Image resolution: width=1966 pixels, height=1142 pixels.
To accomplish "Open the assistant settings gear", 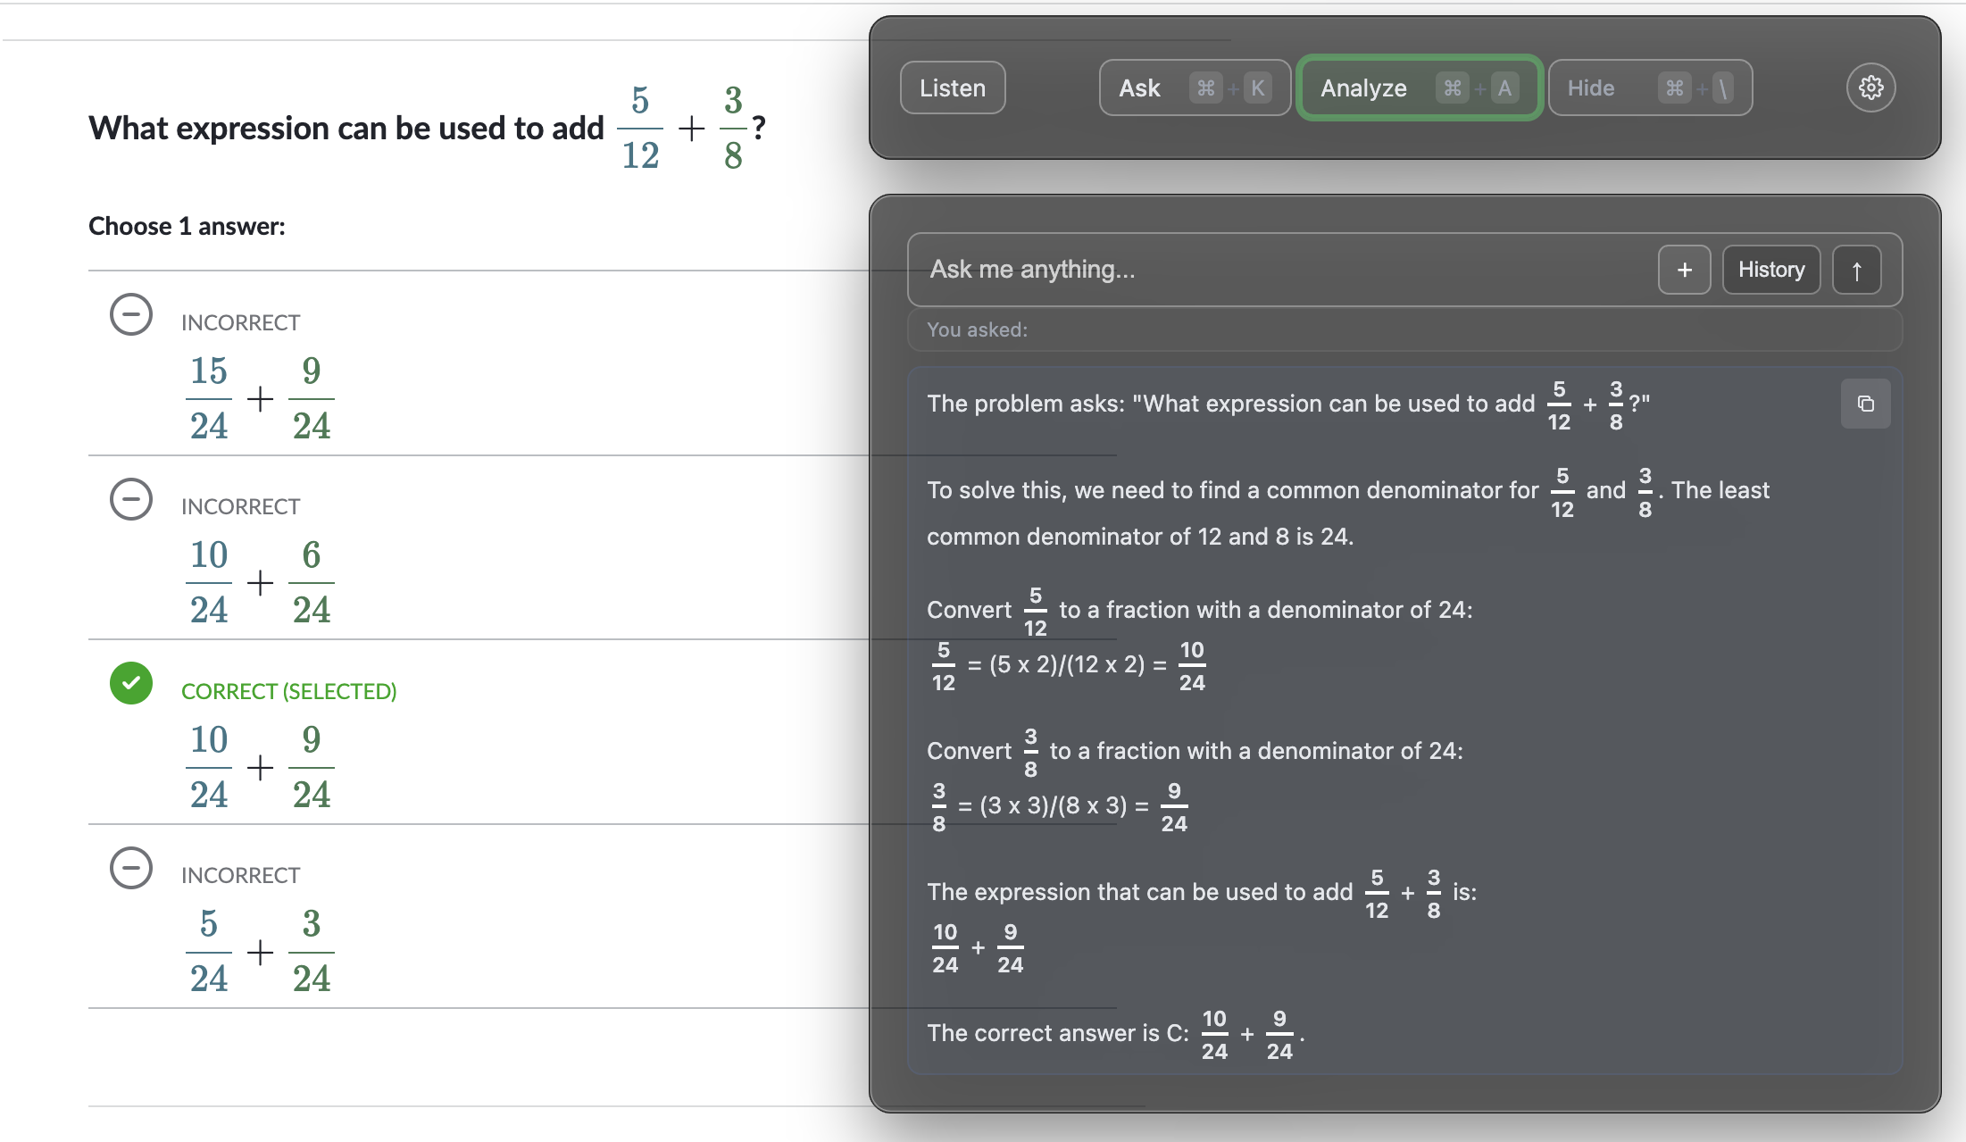I will click(1871, 87).
